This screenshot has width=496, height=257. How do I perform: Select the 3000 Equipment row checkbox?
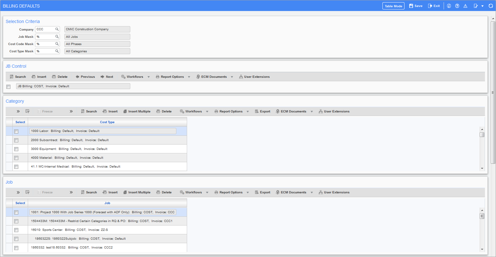(16, 149)
